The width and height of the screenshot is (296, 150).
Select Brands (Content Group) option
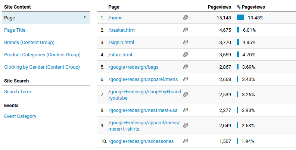click(x=29, y=43)
